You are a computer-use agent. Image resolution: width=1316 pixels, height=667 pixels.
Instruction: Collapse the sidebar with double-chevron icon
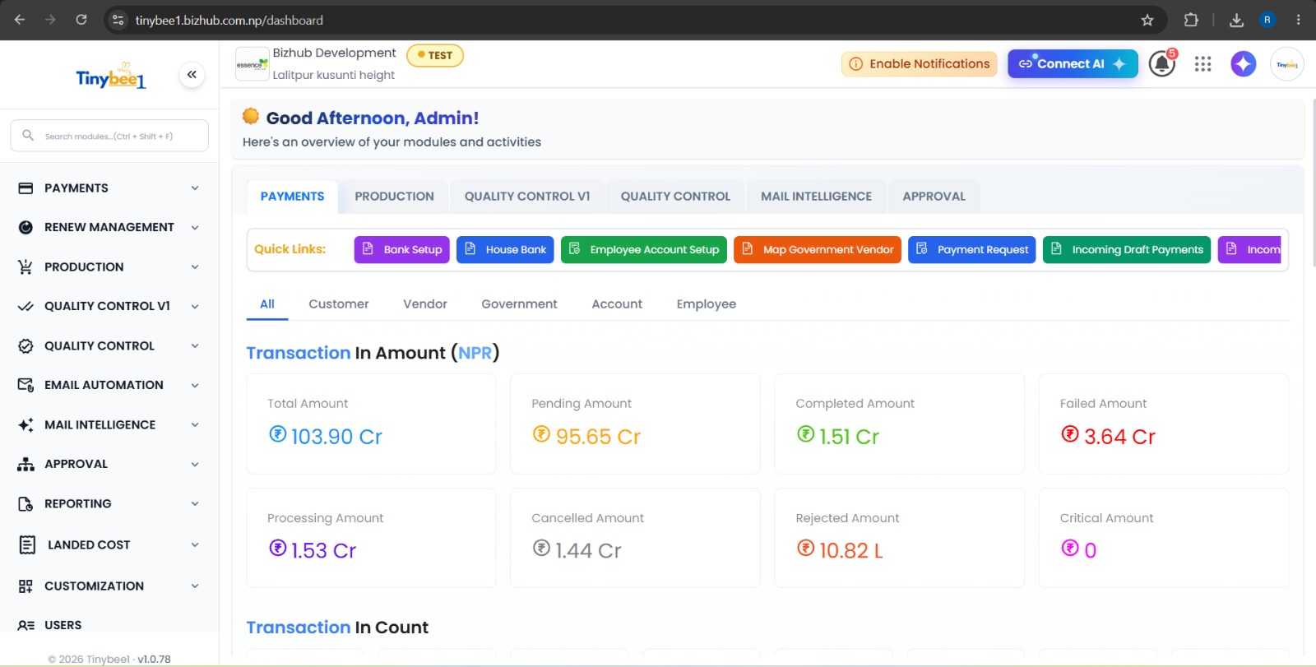pyautogui.click(x=192, y=75)
